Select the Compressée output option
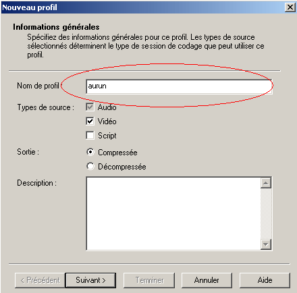Viewport: 297px width, 293px height. click(x=90, y=152)
